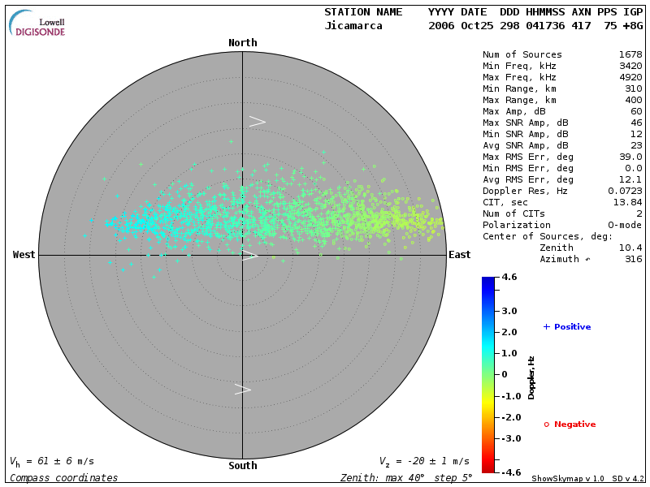Click the Num of Sources value 1678
This screenshot has width=650, height=487.
(x=630, y=55)
